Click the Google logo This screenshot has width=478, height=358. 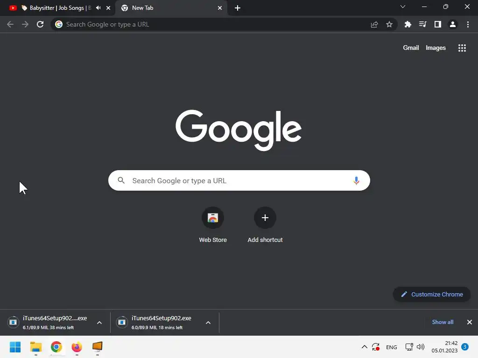pos(239,130)
